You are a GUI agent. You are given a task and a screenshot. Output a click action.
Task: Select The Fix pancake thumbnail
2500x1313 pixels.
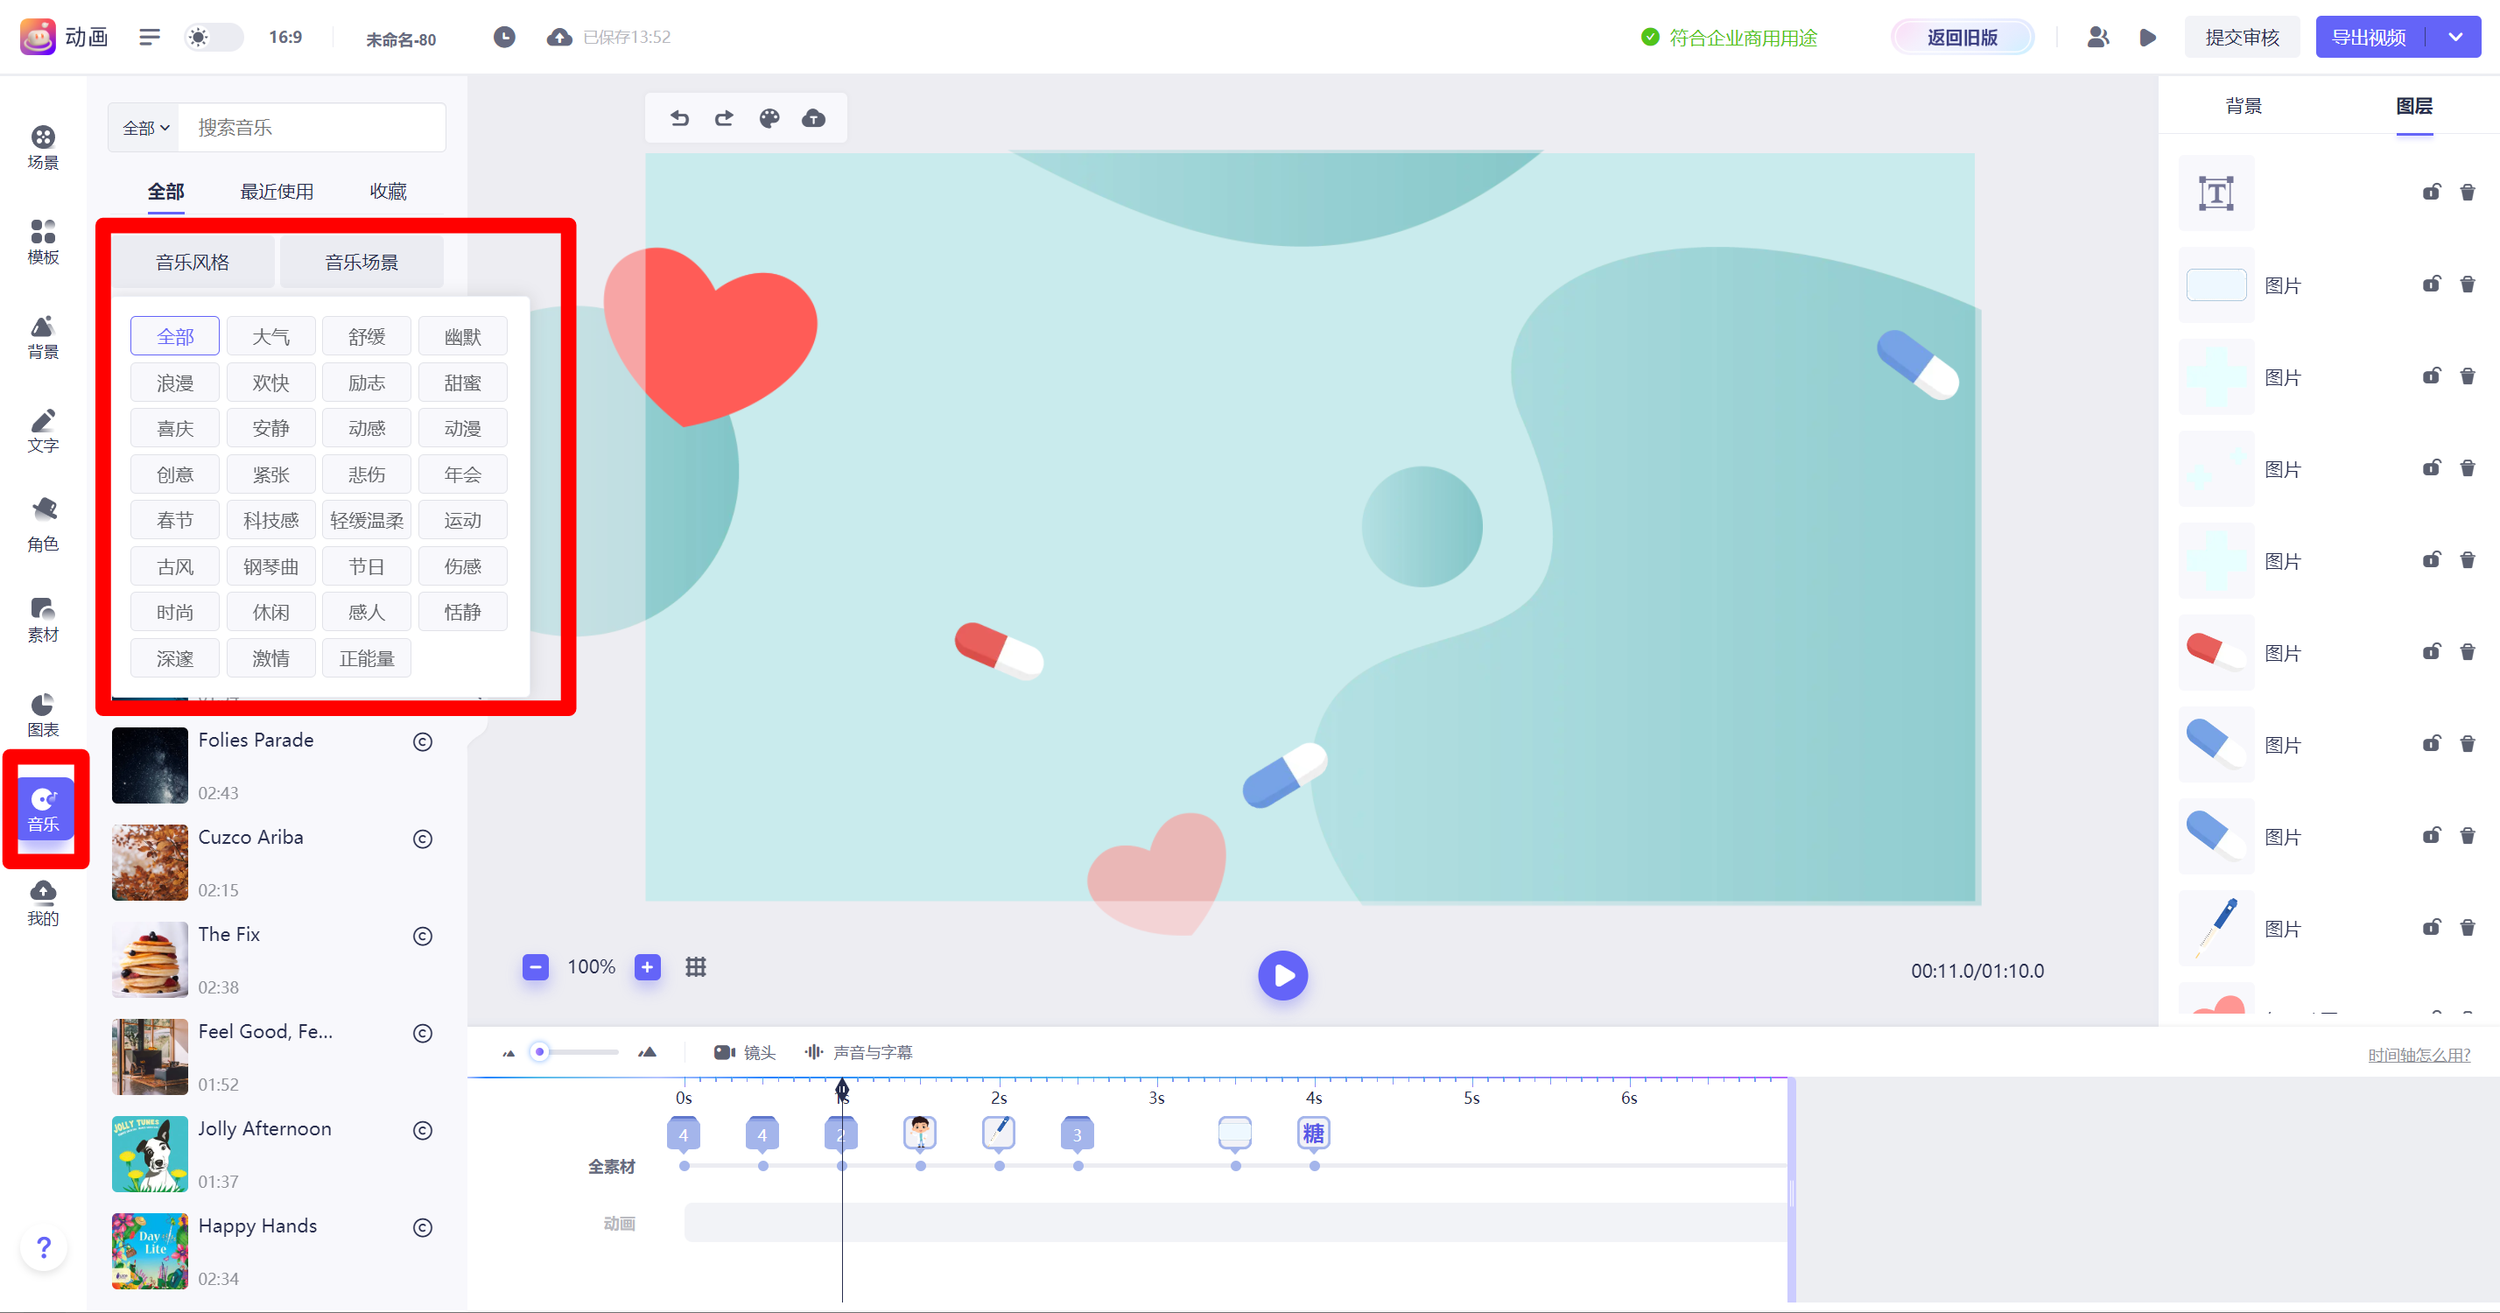click(x=150, y=959)
